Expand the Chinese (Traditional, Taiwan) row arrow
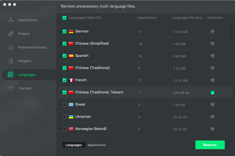235x156 pixels. (61, 92)
